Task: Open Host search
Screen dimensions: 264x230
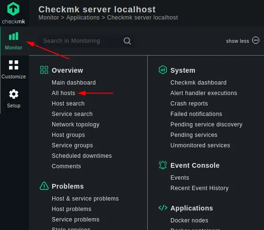Action: 68,104
